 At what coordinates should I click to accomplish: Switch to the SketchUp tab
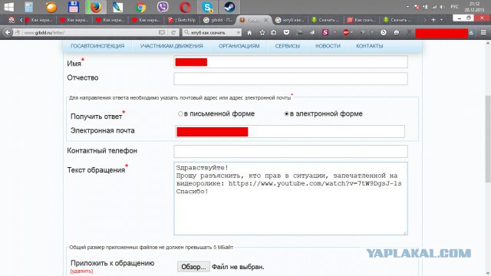[182, 20]
